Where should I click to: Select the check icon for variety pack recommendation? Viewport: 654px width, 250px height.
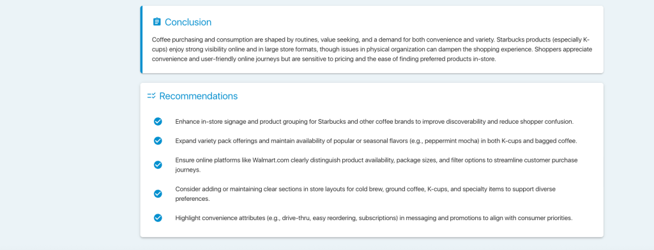pos(158,140)
